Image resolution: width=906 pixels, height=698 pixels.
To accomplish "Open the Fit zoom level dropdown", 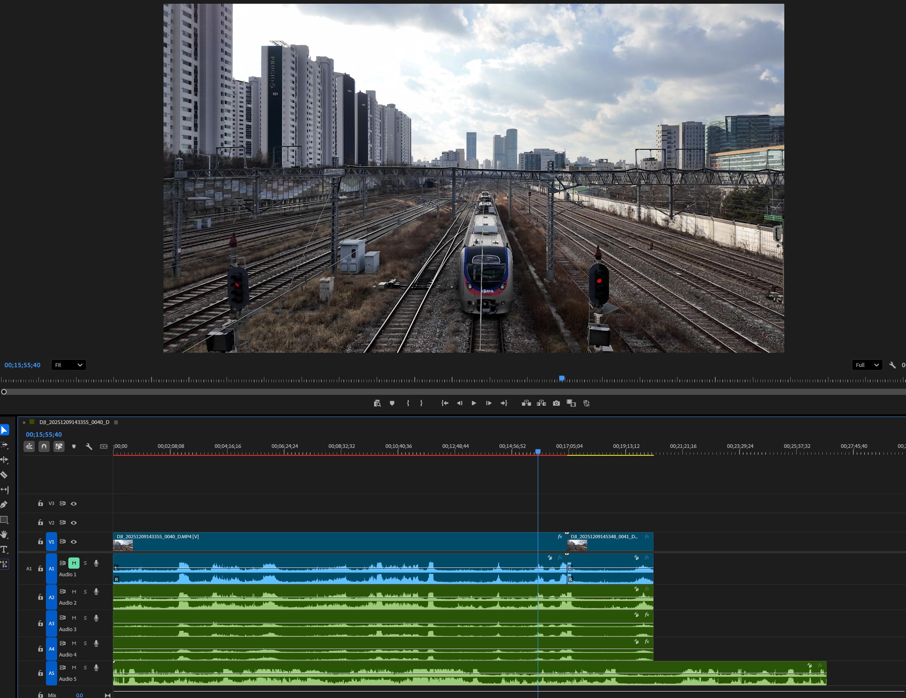I will [68, 365].
